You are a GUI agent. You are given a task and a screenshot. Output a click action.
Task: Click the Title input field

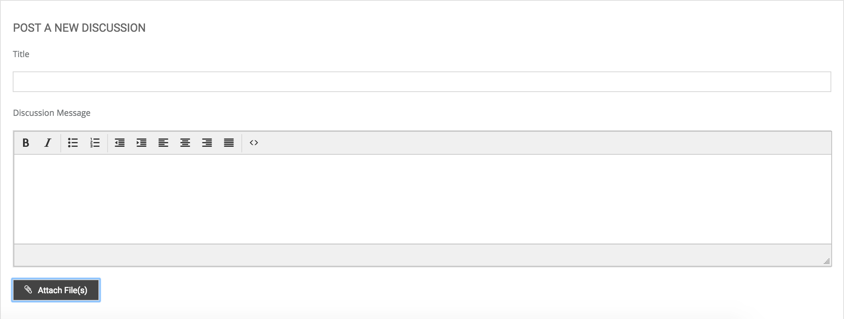pyautogui.click(x=422, y=82)
